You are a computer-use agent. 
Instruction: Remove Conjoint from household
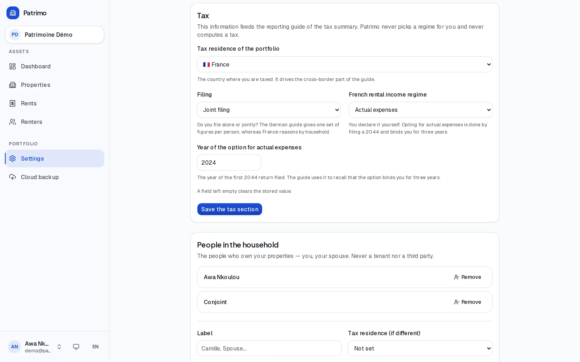pyautogui.click(x=467, y=302)
